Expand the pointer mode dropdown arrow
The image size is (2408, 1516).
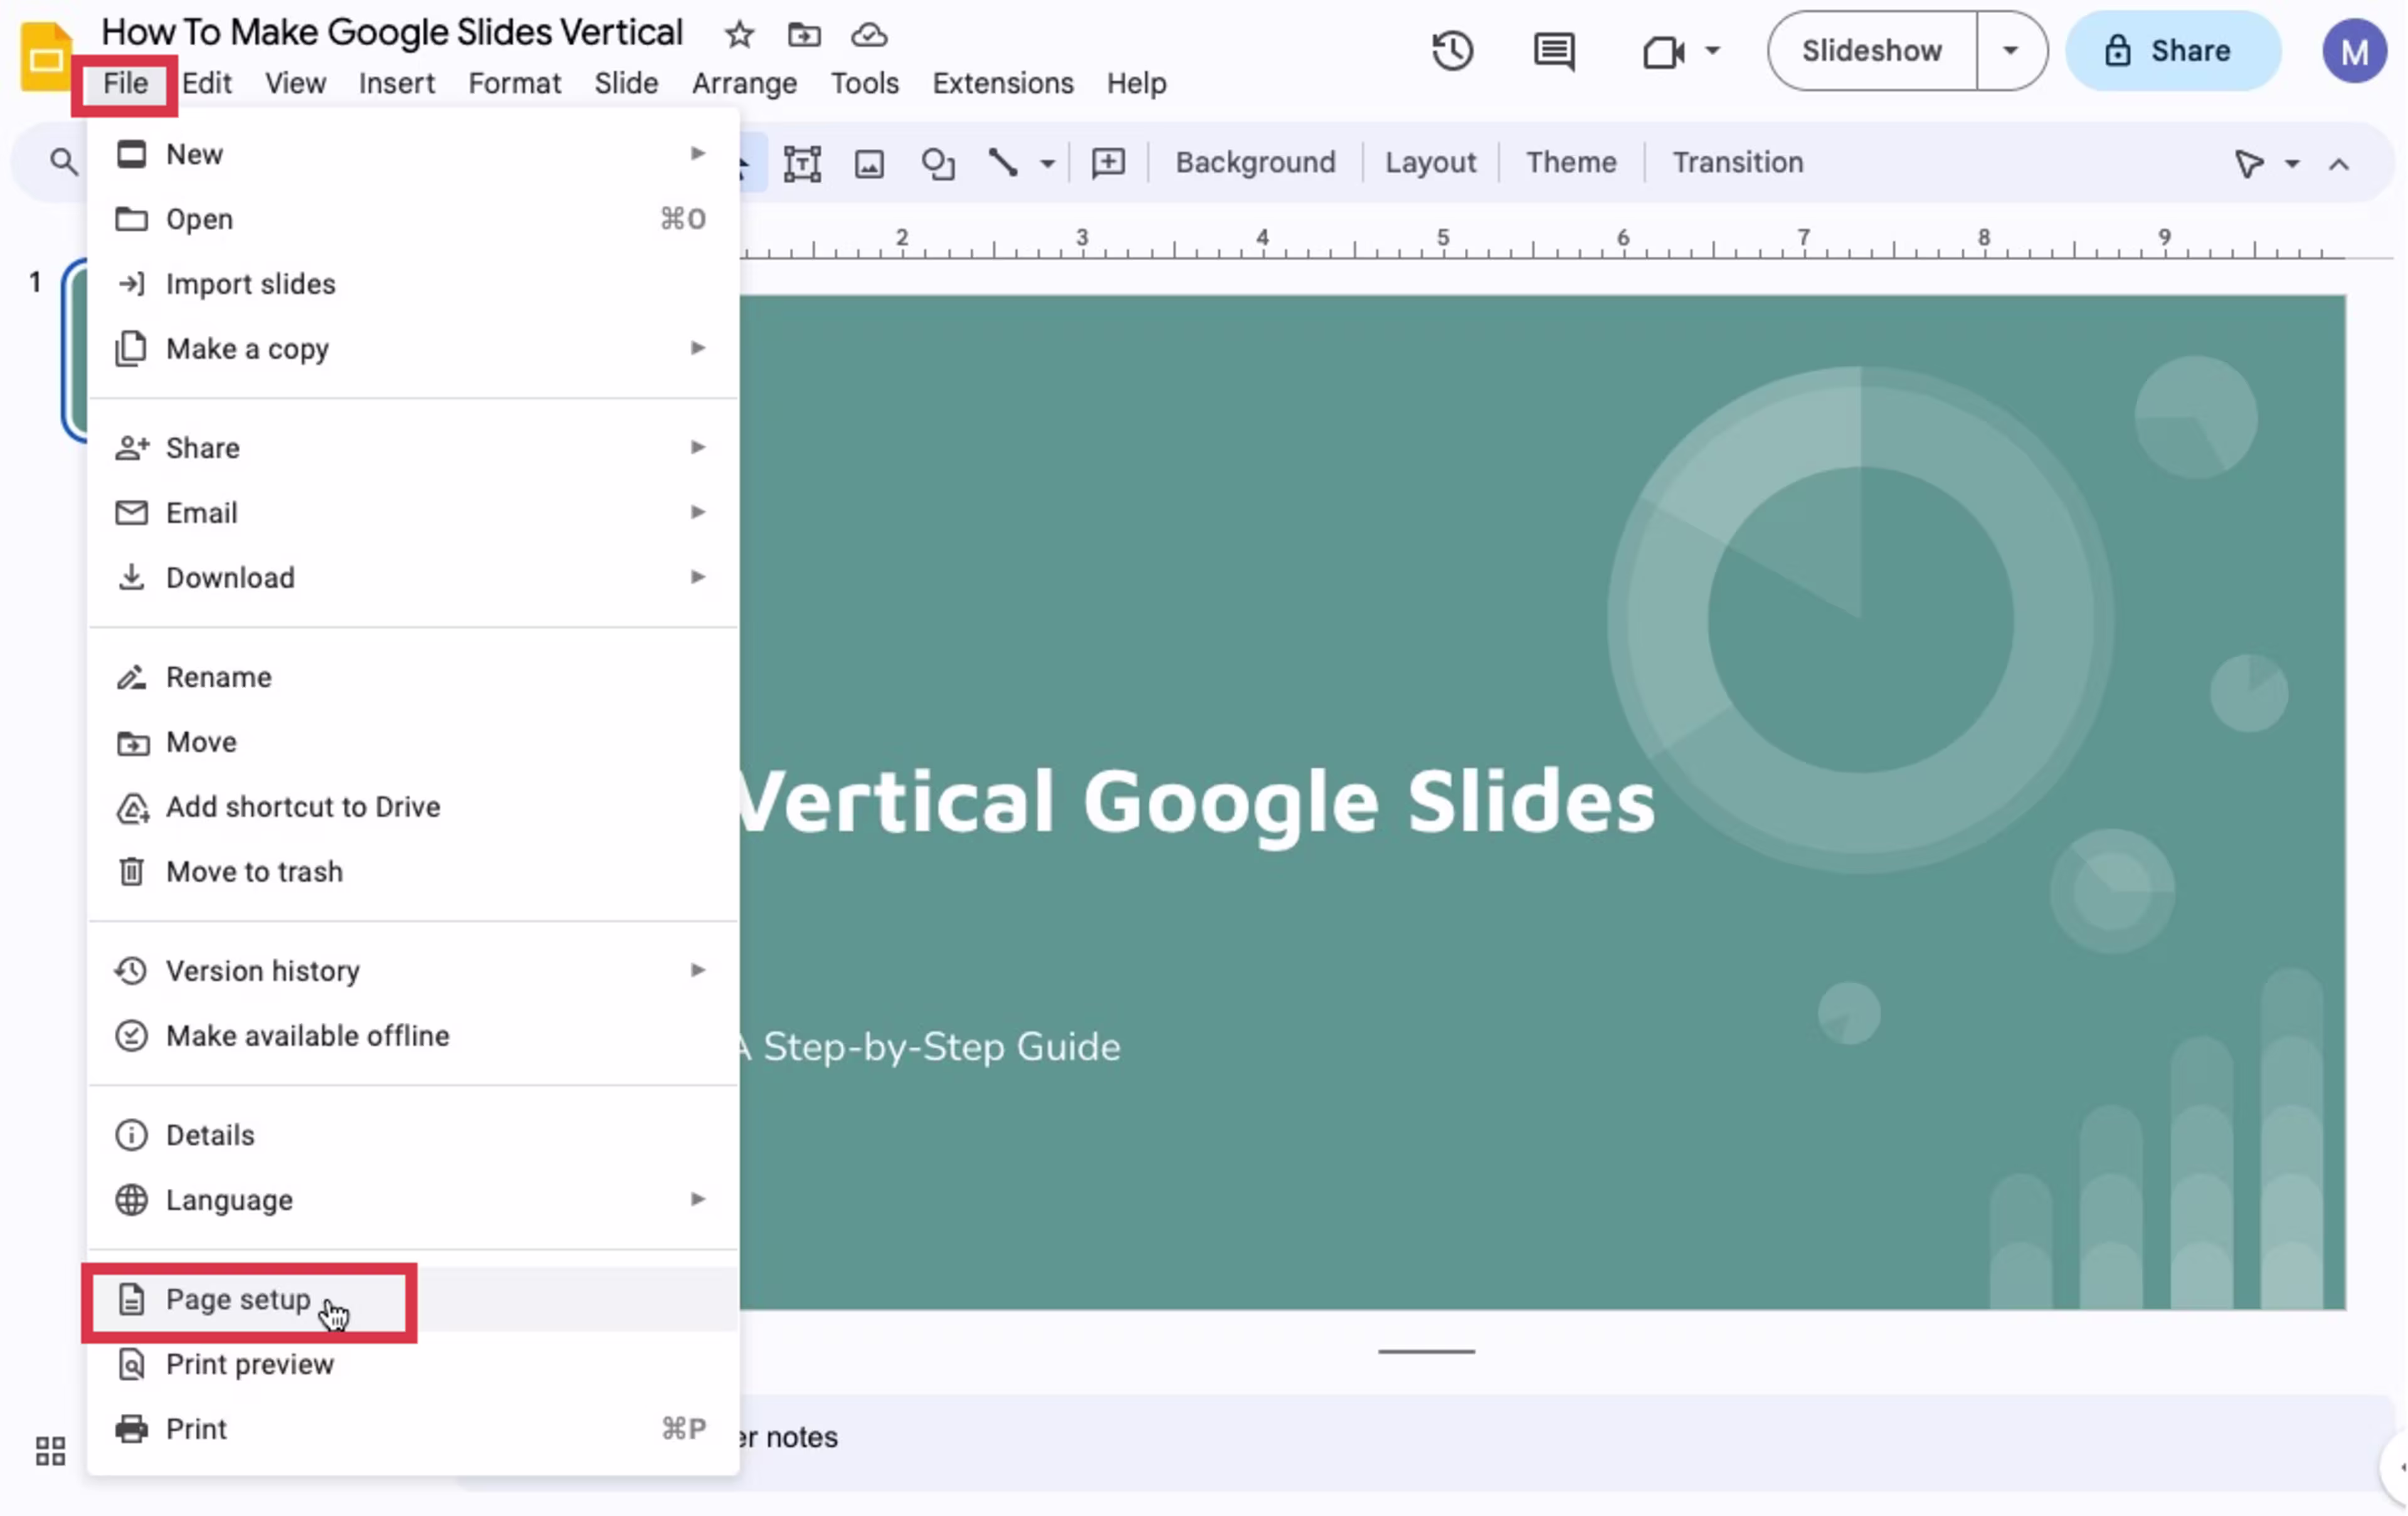tap(2292, 164)
